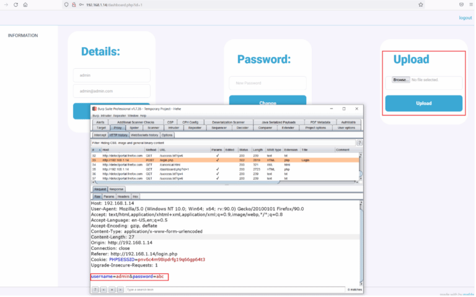Open the Response tab
The height and width of the screenshot is (297, 476).
pyautogui.click(x=117, y=188)
